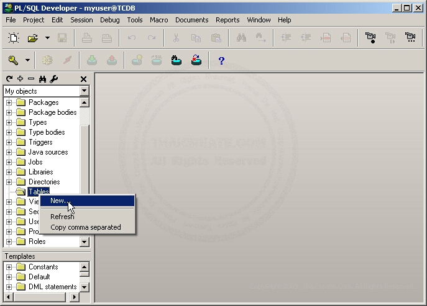Open the Reports menu

pyautogui.click(x=227, y=20)
